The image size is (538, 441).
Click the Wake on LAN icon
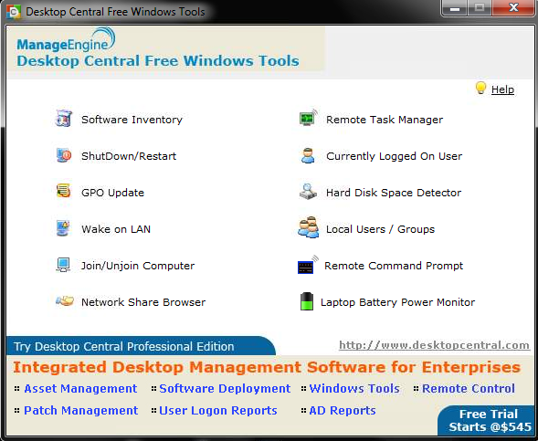[x=63, y=228]
